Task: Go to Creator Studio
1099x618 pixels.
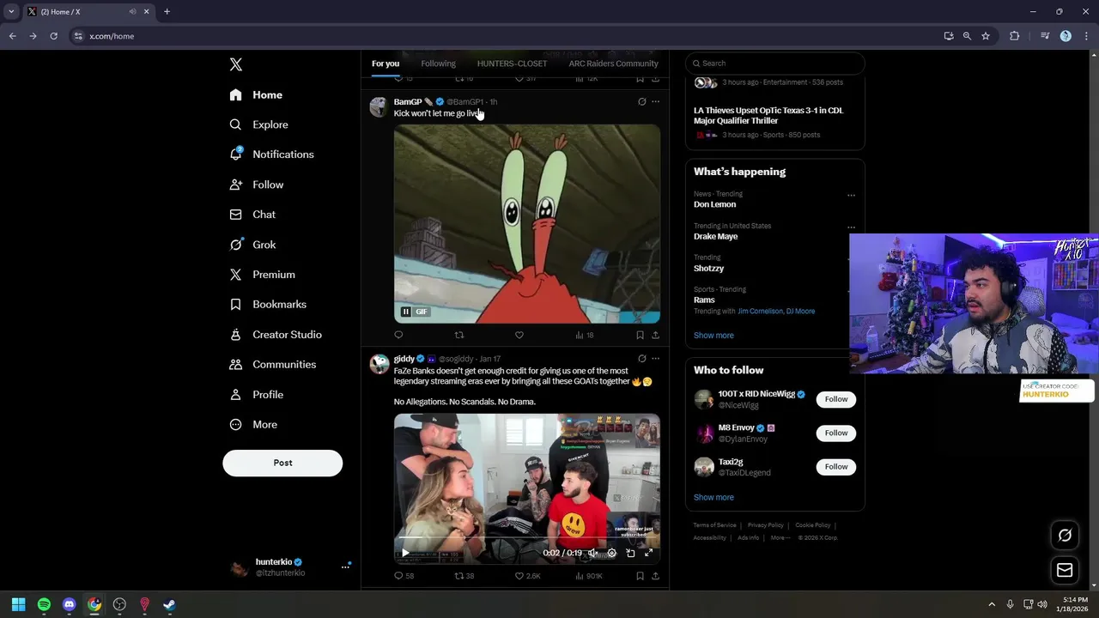Action: pyautogui.click(x=276, y=335)
